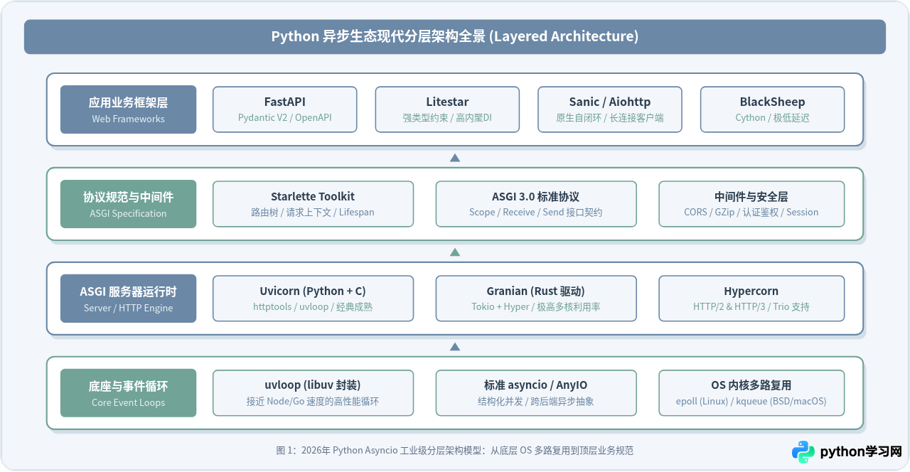Click the Python logo icon
This screenshot has width=910, height=472.
point(803,452)
